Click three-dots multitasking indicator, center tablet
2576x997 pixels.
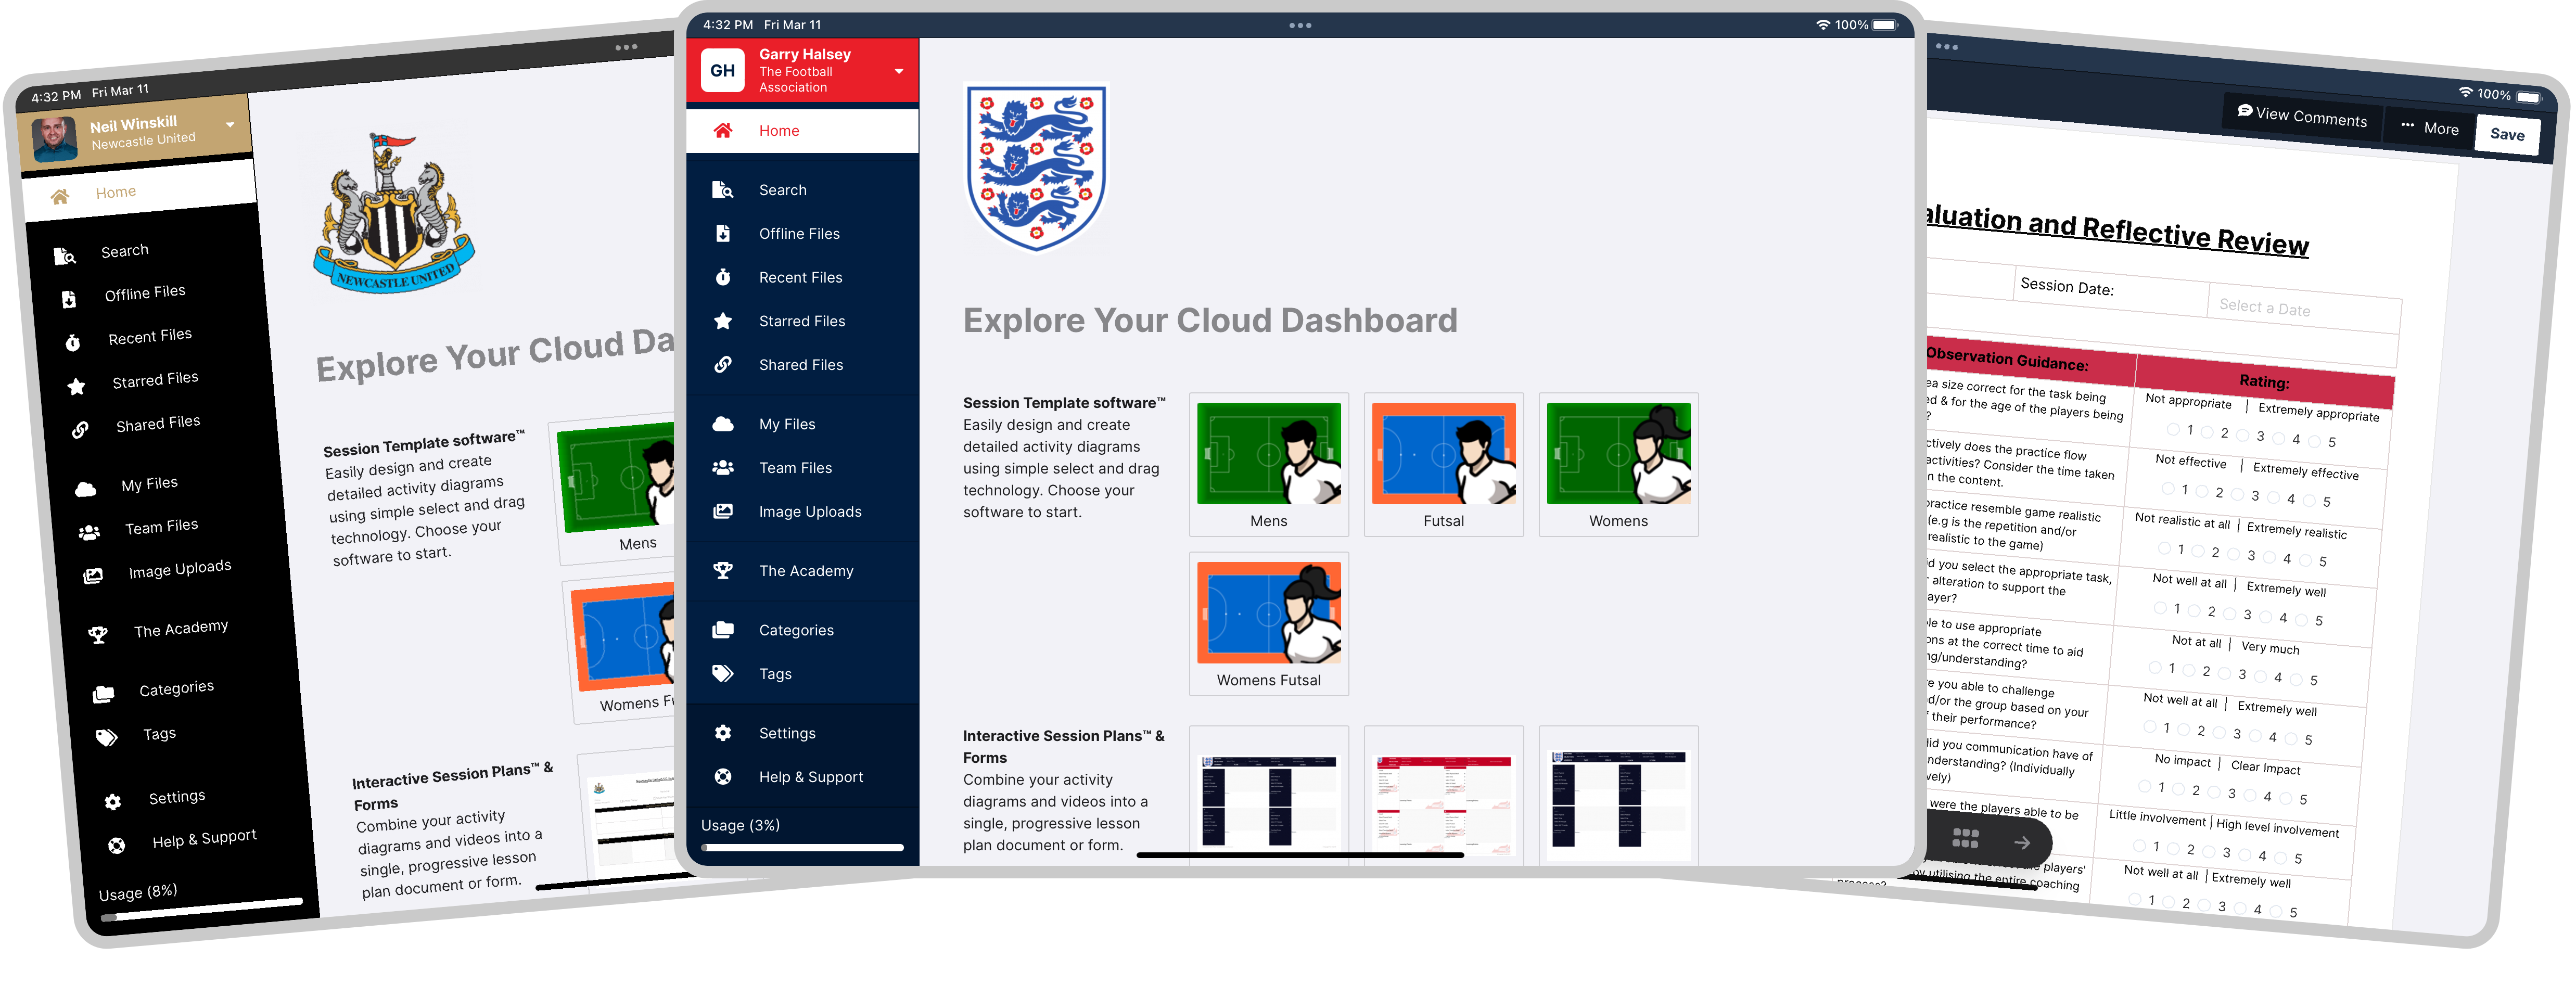pyautogui.click(x=1300, y=25)
